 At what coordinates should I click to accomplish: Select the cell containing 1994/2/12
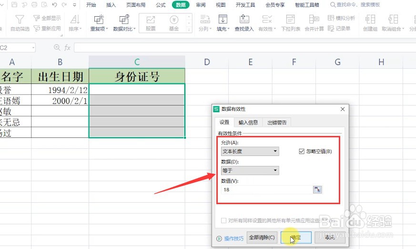60,90
